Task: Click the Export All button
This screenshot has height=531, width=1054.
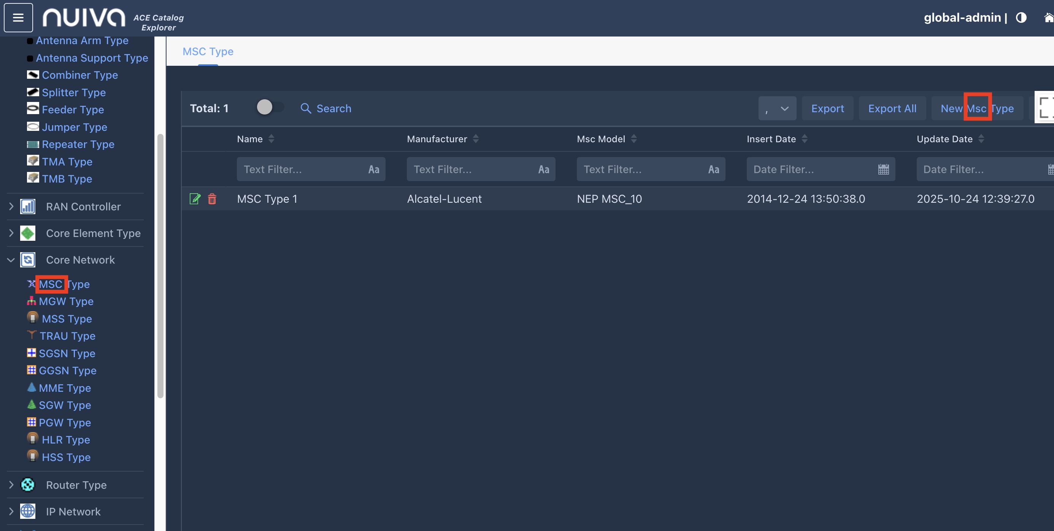Action: pyautogui.click(x=892, y=108)
